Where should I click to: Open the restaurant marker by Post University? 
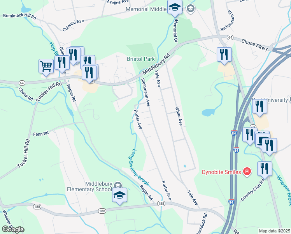[x=259, y=107]
